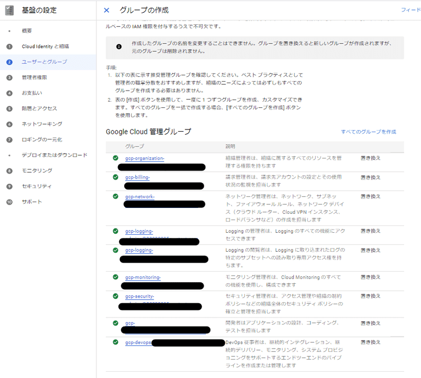The image size is (421, 378).
Task: Click step 2 icon for ユーザーとグループ
Action: click(x=9, y=62)
